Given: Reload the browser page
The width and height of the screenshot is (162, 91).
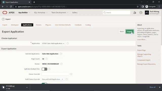Looking at the screenshot, I should pos(11,7).
